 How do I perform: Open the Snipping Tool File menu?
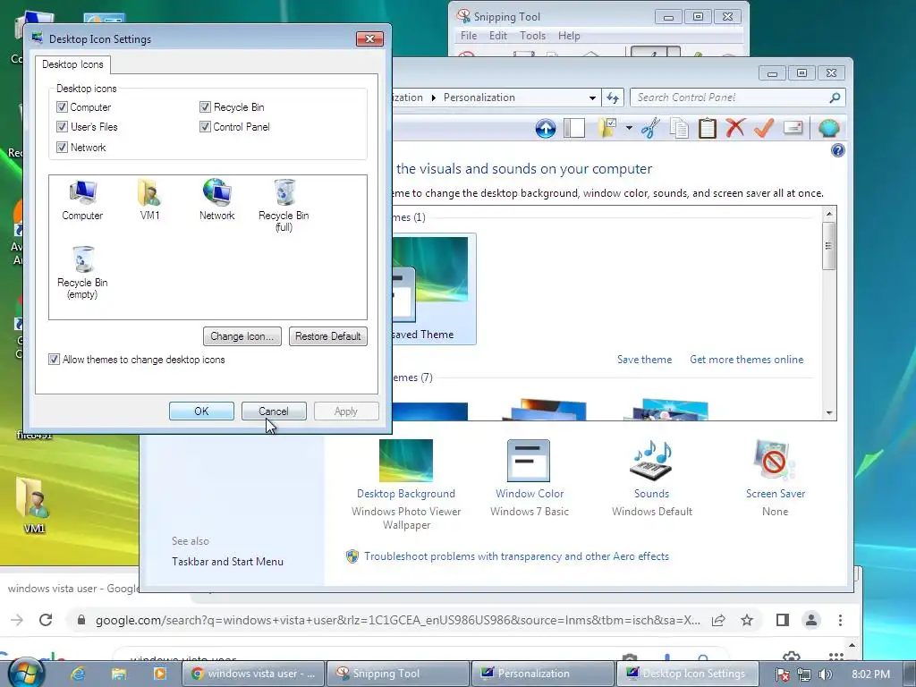[469, 36]
